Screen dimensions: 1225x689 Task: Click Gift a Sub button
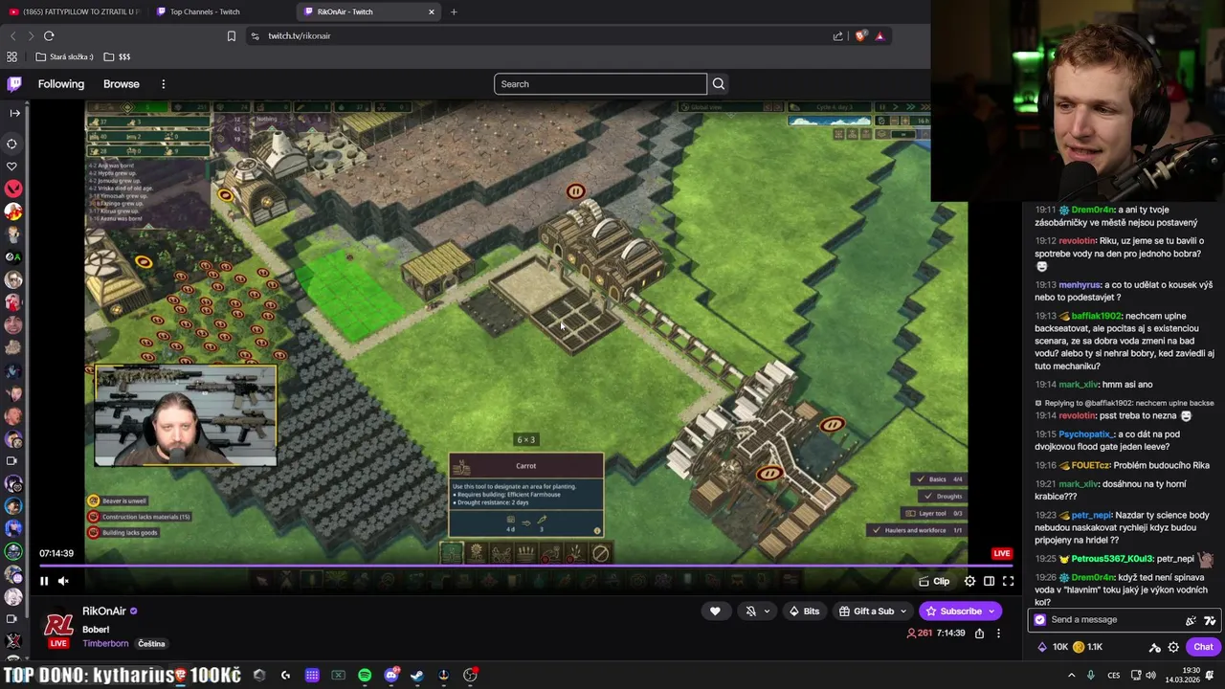(866, 611)
